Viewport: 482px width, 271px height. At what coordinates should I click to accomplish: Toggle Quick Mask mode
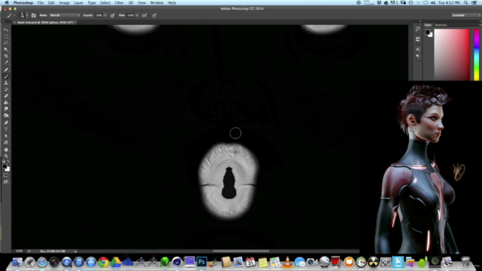tap(6, 175)
